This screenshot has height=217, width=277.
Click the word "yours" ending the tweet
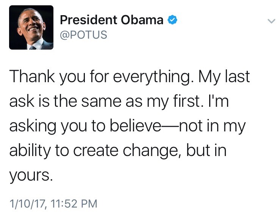(30, 176)
